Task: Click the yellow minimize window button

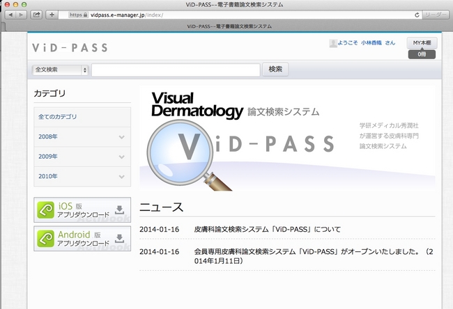Action: point(15,5)
